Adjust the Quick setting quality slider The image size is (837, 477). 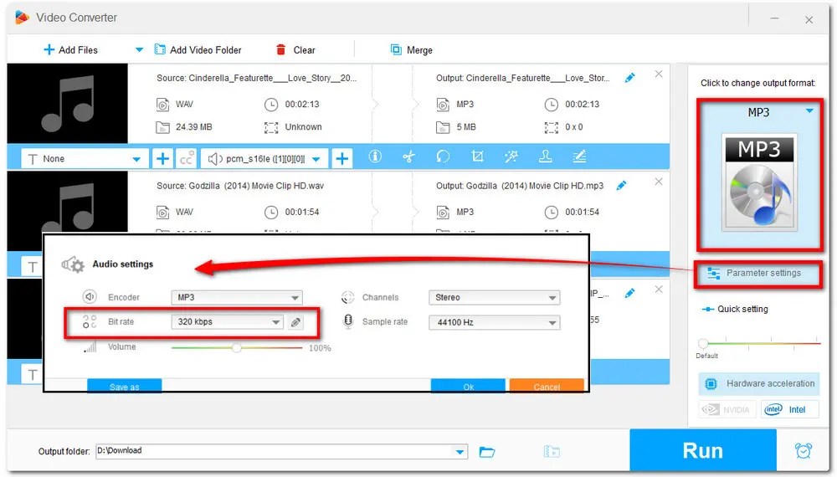click(x=704, y=342)
